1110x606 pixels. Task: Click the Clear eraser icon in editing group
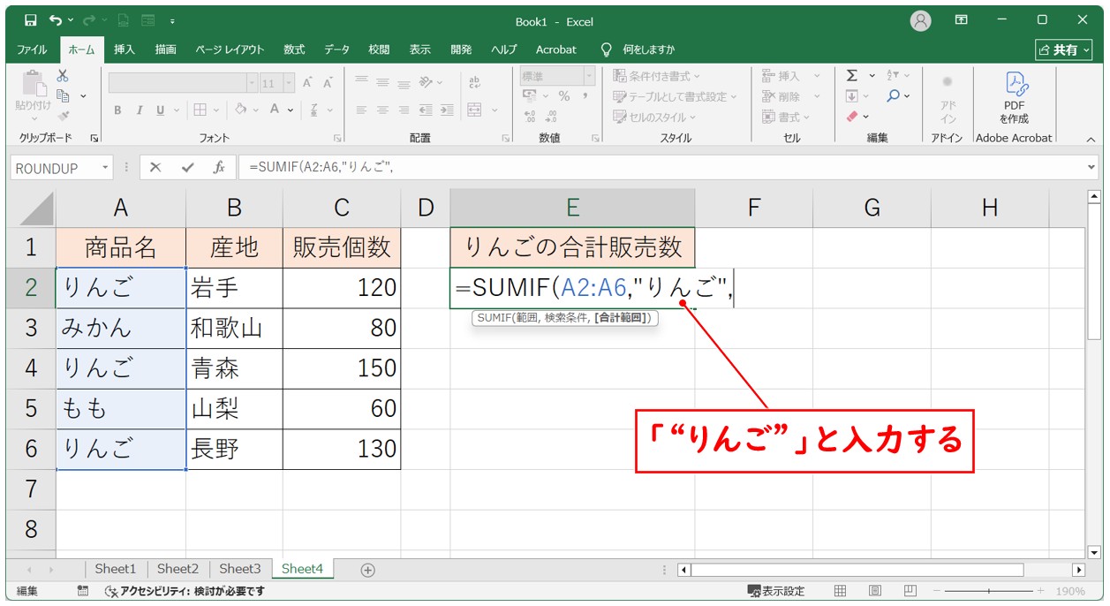852,117
